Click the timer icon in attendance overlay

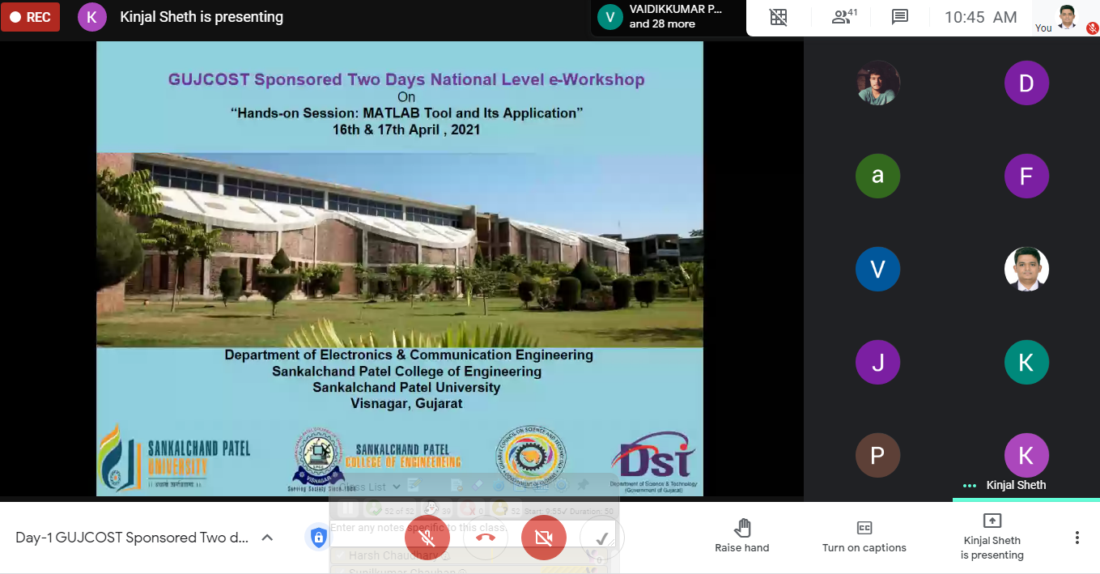click(499, 487)
